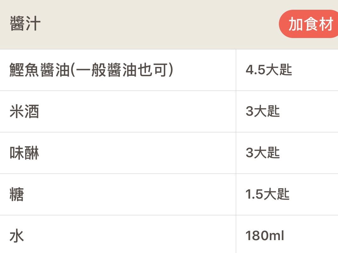Click the 大匙 unit in 鰹魚醬油 row

tap(279, 70)
